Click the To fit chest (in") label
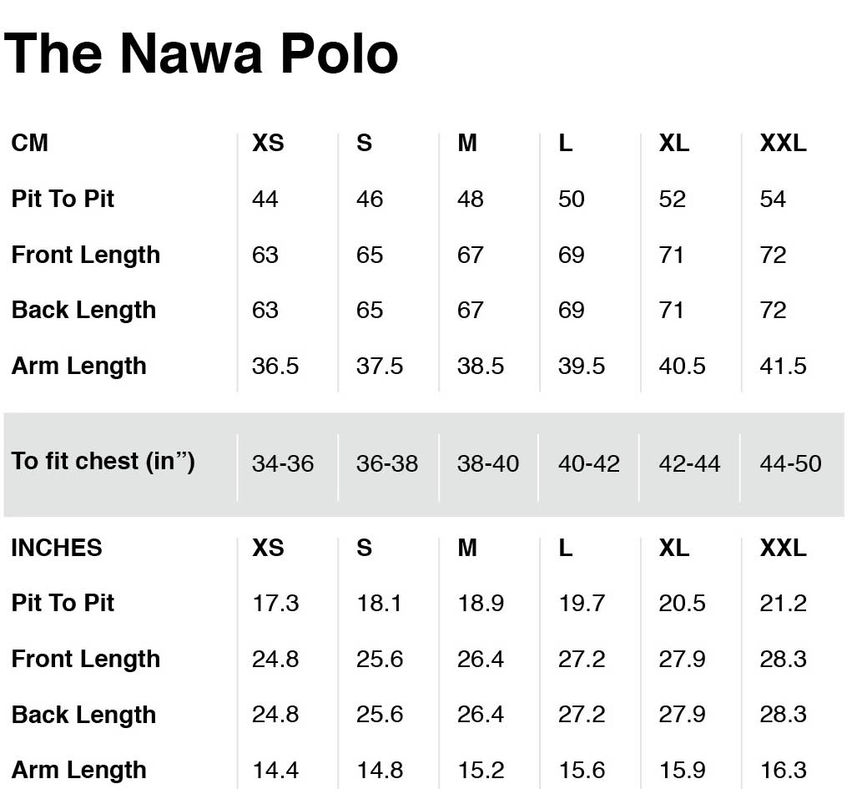The width and height of the screenshot is (862, 789). click(103, 462)
